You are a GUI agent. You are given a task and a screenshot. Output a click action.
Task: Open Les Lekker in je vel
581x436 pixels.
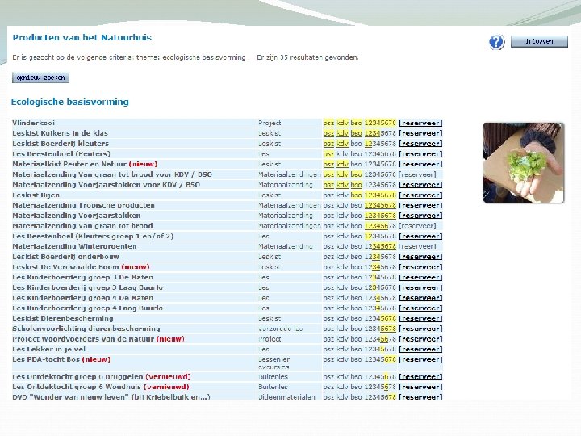tap(48, 350)
